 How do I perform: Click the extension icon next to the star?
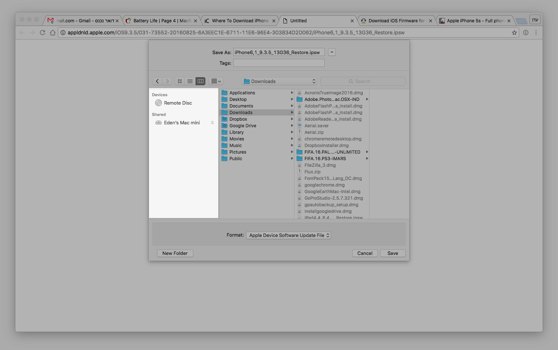526,33
